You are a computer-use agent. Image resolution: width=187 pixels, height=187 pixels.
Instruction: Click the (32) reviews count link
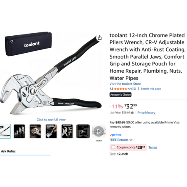pyautogui.click(x=133, y=89)
